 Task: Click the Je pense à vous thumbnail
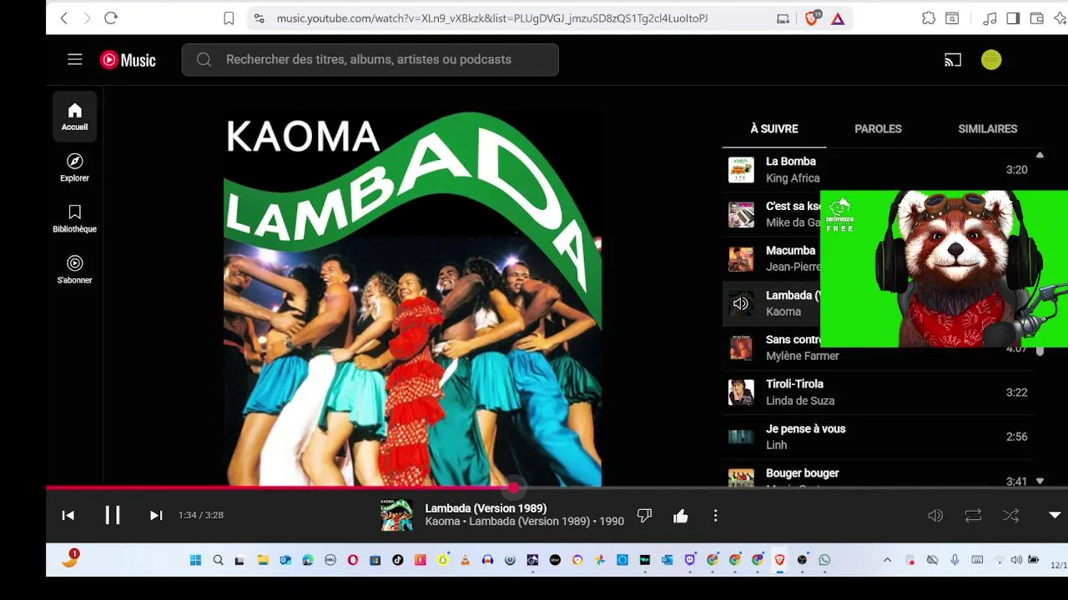coord(741,437)
